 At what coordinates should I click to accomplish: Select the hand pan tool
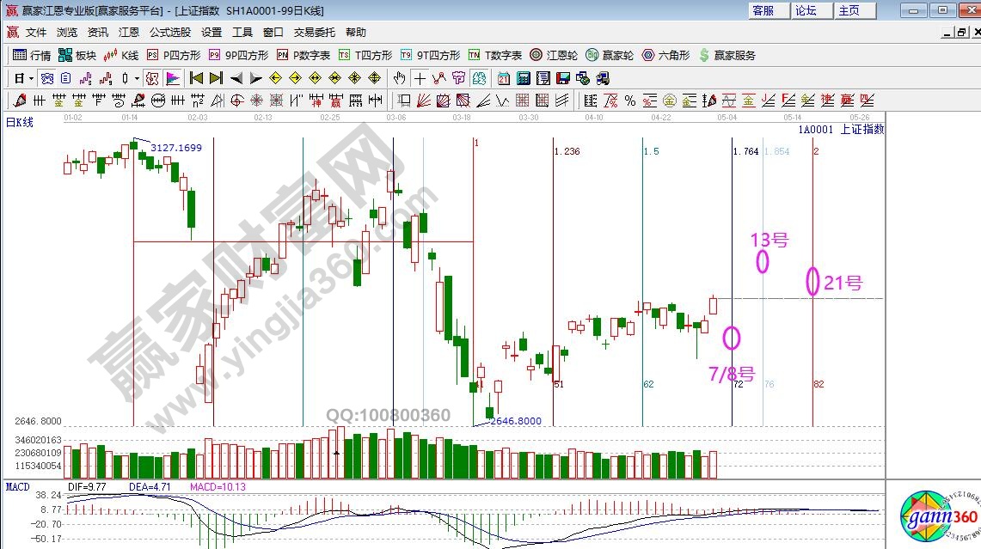(x=400, y=78)
